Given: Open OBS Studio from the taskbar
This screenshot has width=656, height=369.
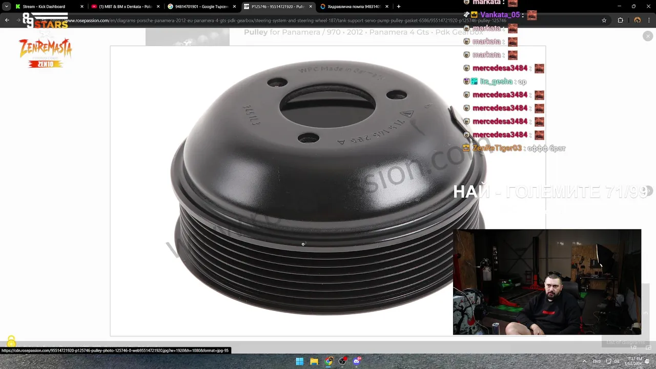Looking at the screenshot, I should point(343,361).
